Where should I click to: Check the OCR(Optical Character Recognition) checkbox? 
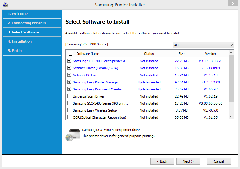point(69,117)
